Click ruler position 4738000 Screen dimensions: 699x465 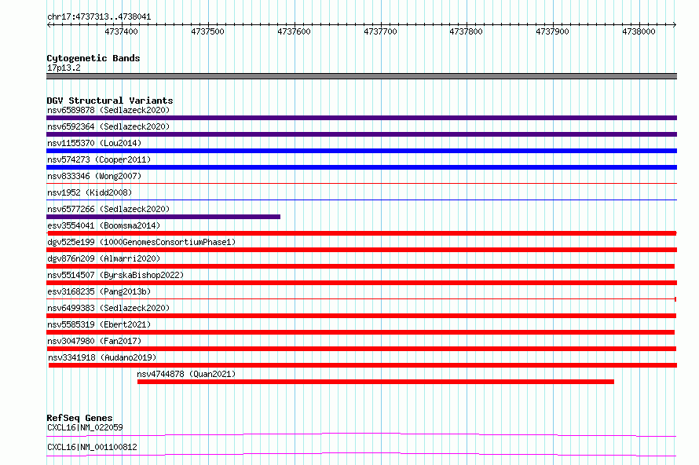point(639,31)
